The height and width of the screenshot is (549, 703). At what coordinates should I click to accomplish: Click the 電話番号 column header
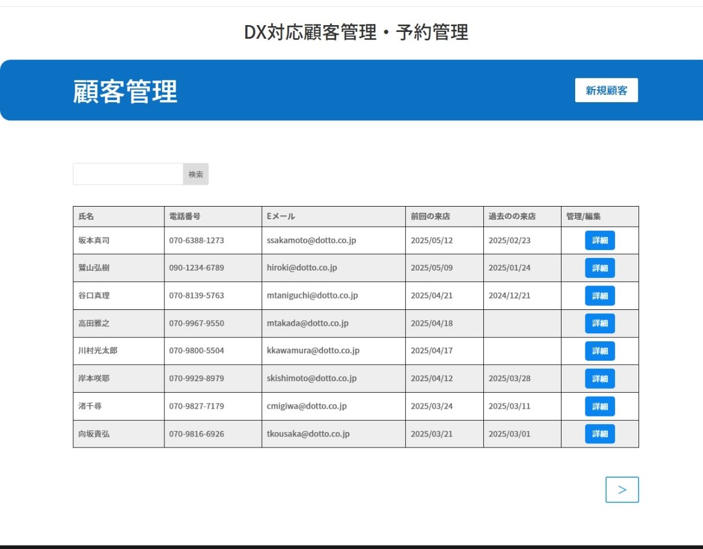(x=184, y=216)
